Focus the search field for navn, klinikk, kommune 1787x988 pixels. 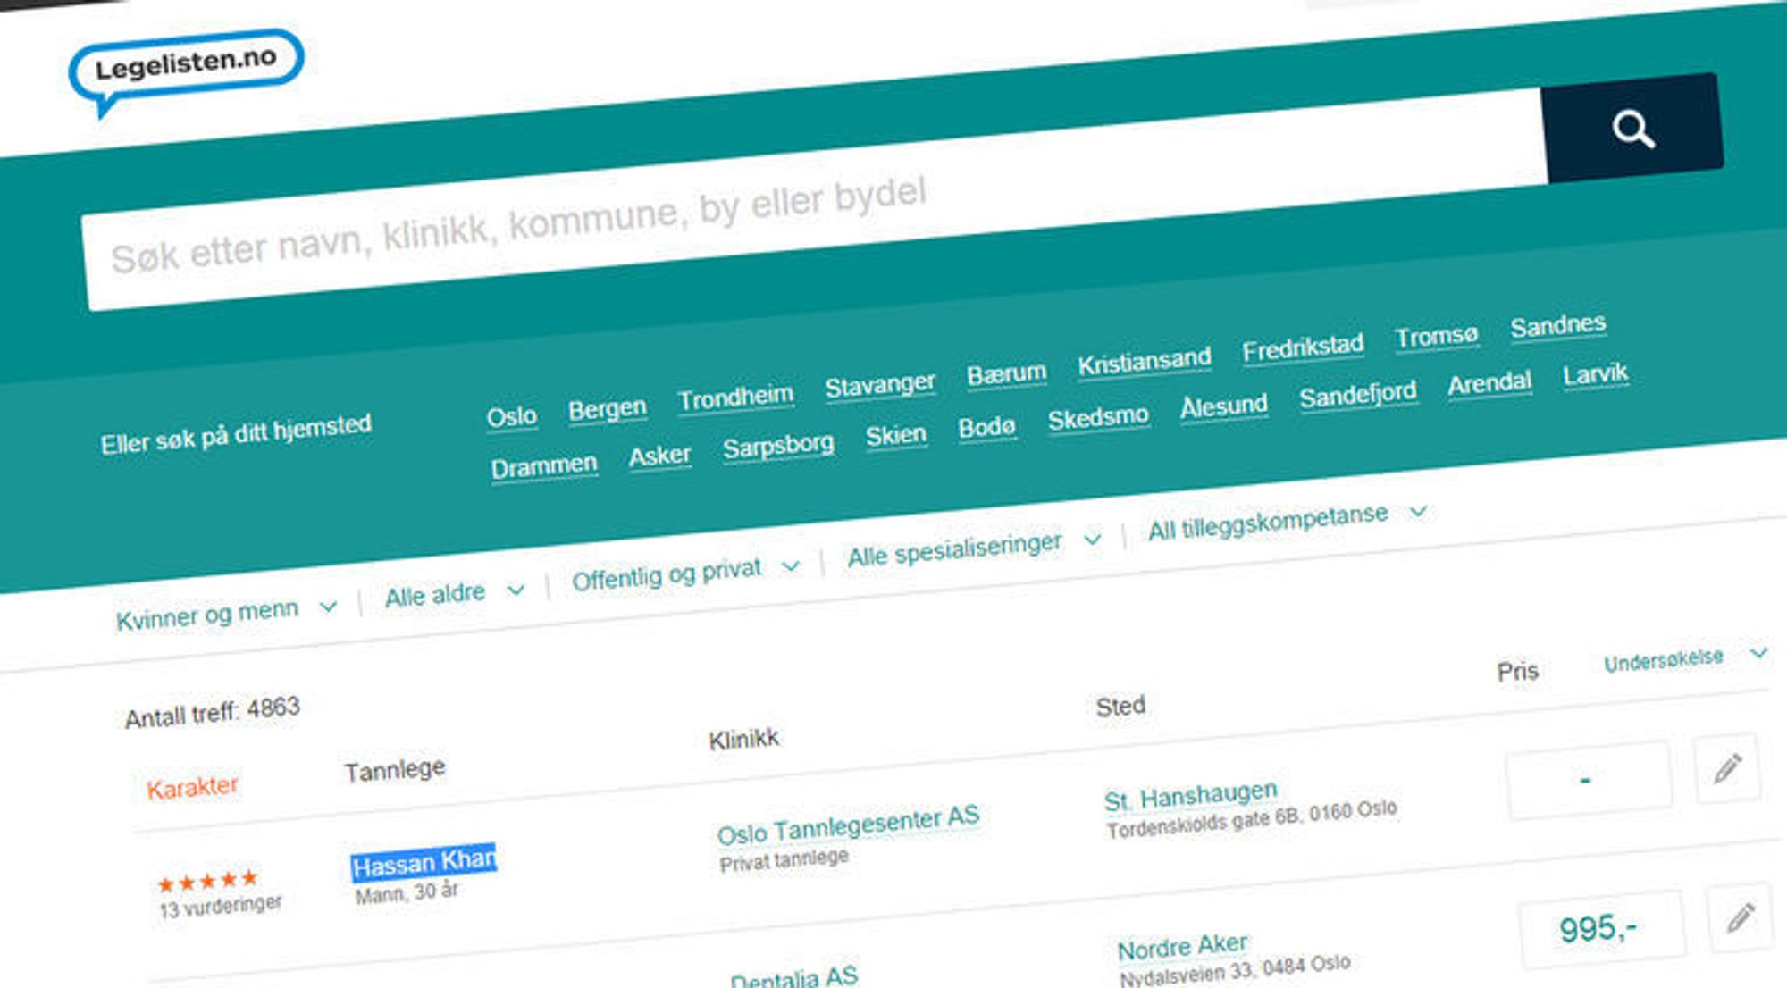813,200
